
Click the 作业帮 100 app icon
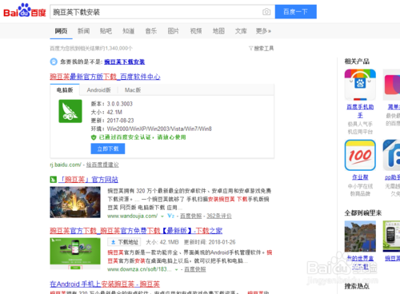[x=360, y=155]
